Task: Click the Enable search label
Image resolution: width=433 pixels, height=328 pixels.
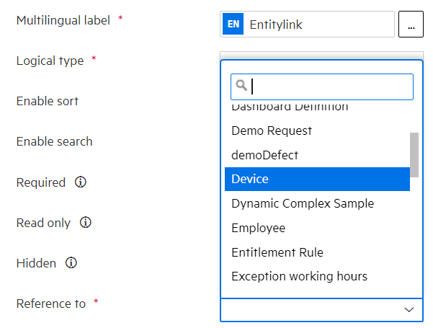Action: pyautogui.click(x=55, y=141)
